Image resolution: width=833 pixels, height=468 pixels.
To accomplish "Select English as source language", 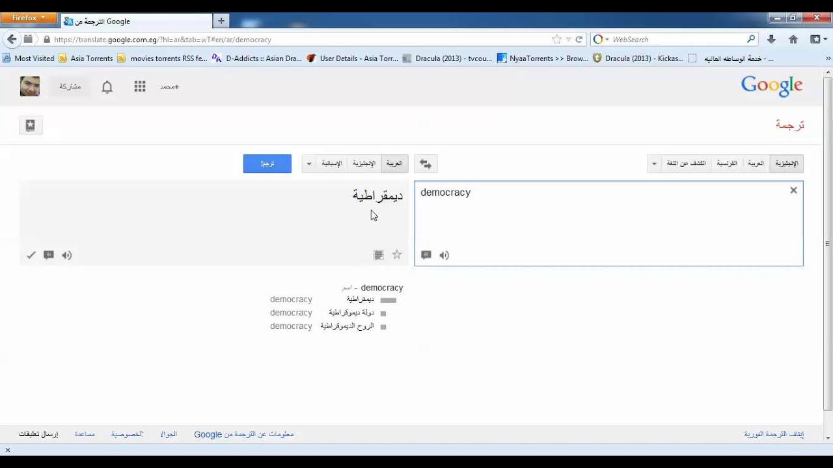I will pos(786,164).
